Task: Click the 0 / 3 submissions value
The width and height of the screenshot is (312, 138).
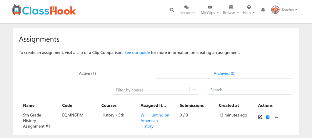Action: pos(184,115)
